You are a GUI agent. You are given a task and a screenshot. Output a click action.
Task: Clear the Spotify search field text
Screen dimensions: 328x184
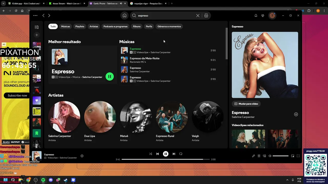[198, 16]
